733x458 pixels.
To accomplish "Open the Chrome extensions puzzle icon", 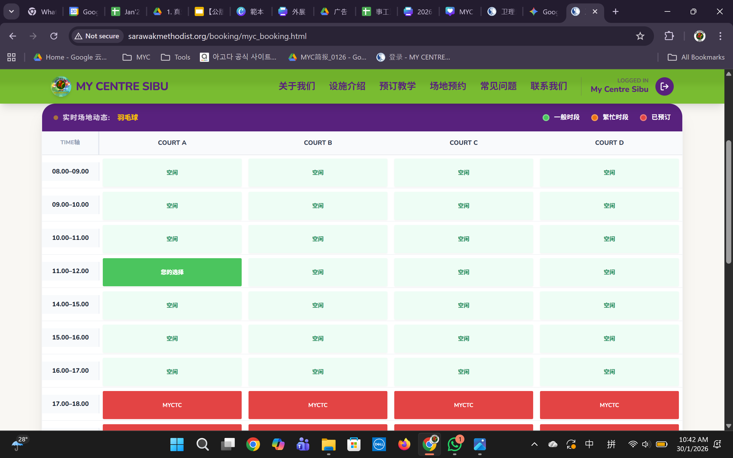I will coord(669,36).
